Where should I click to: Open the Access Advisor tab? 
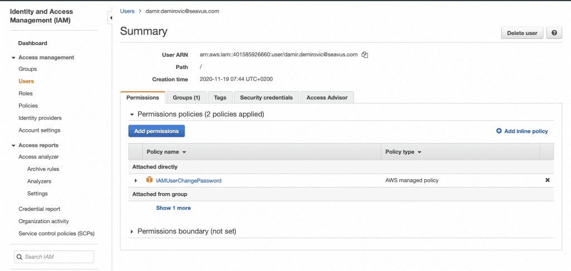pyautogui.click(x=327, y=98)
